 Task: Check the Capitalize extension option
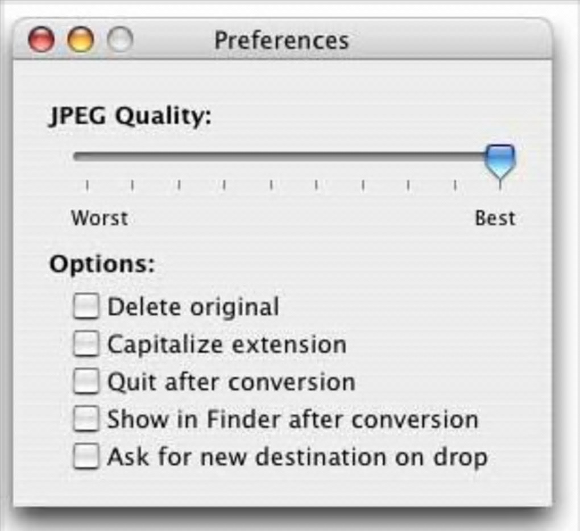coord(86,345)
